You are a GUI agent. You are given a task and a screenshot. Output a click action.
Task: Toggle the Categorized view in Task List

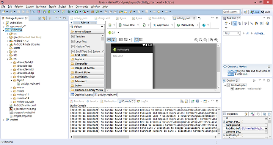[x=235, y=23]
